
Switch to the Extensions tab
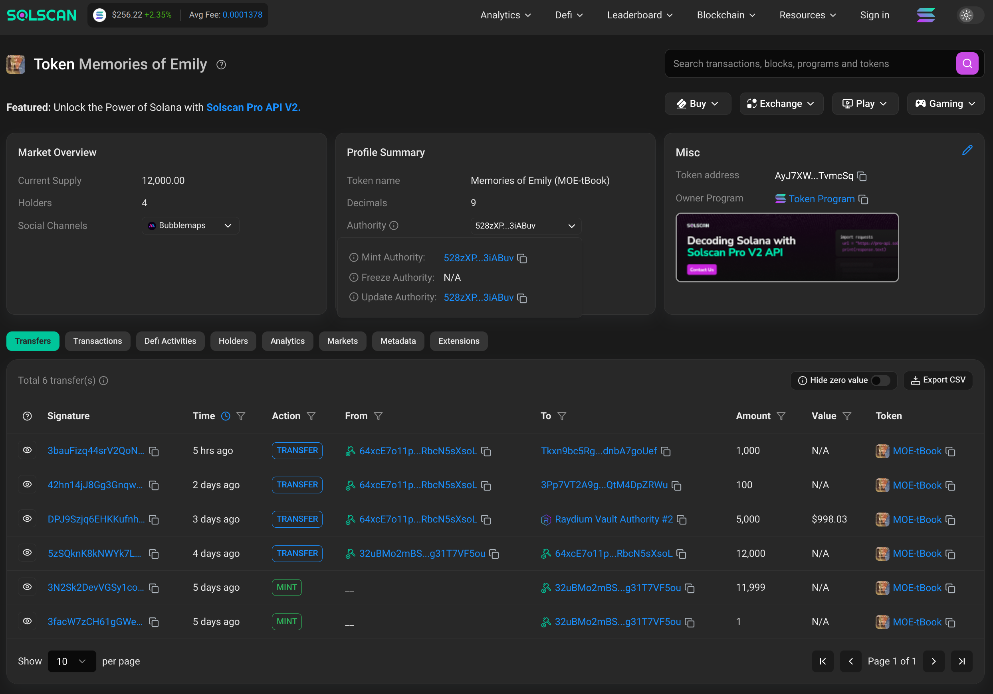(459, 341)
